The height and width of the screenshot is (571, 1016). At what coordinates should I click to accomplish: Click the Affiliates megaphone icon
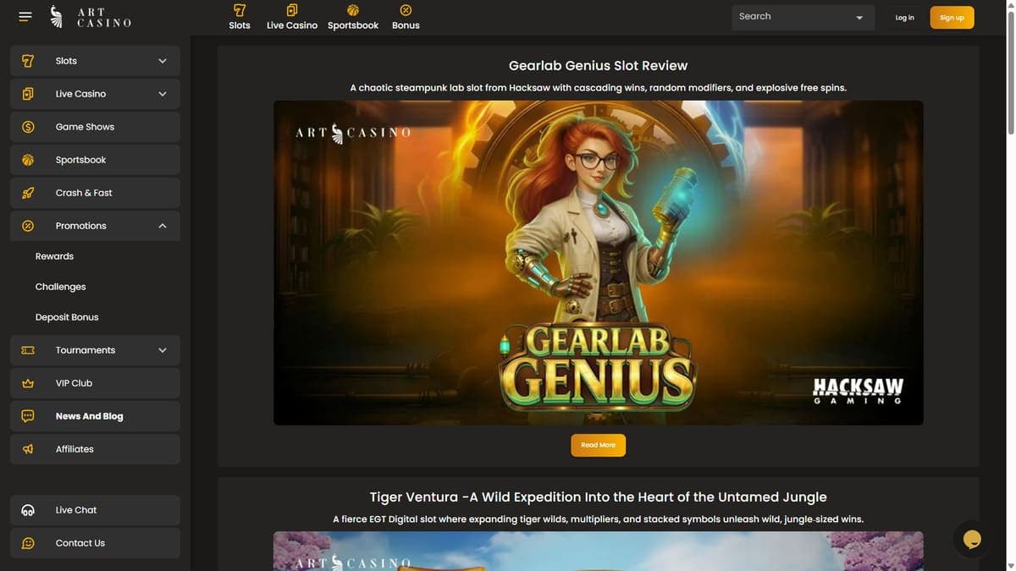[x=28, y=449]
